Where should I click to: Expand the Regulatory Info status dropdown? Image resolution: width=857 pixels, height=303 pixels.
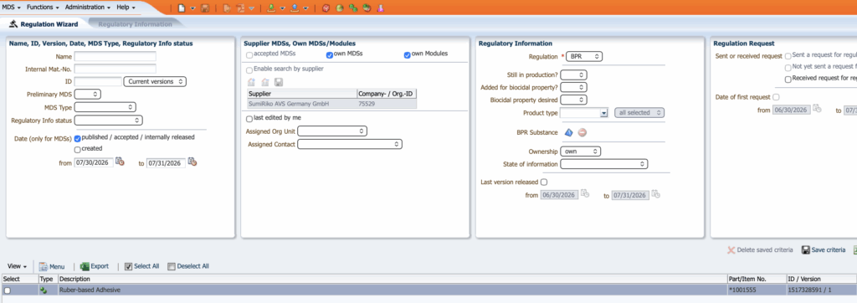click(x=108, y=120)
